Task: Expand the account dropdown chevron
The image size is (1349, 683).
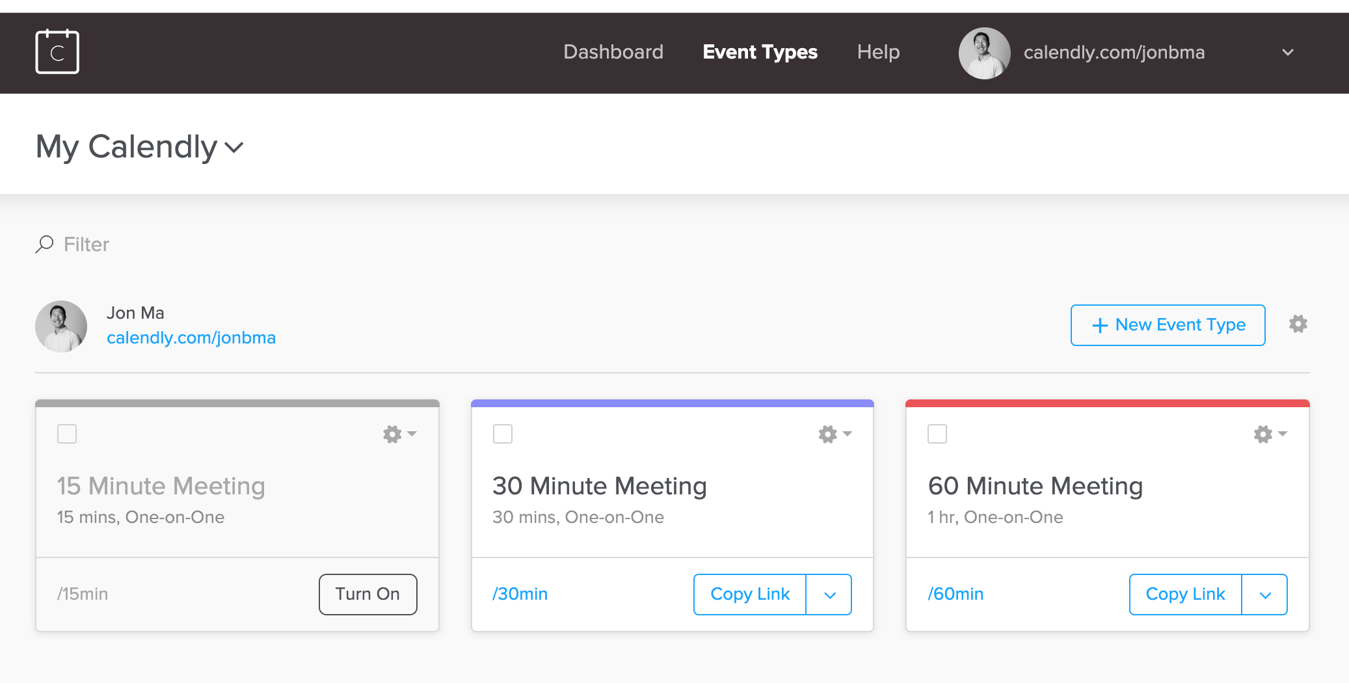Action: pos(1288,52)
